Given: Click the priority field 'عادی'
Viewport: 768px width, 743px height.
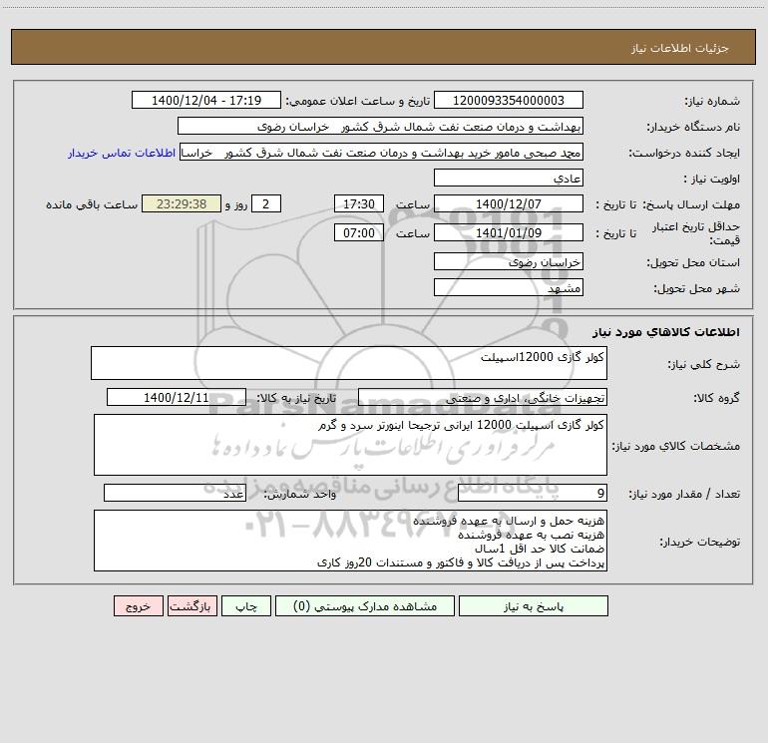Looking at the screenshot, I should [x=509, y=178].
